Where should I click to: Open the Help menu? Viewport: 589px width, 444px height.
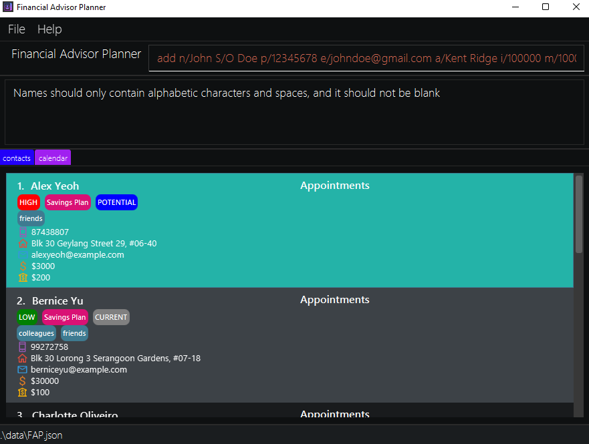(49, 29)
